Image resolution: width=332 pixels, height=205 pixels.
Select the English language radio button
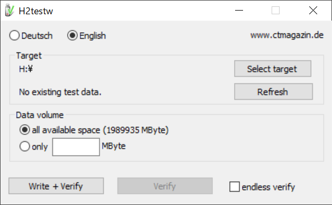coord(87,35)
